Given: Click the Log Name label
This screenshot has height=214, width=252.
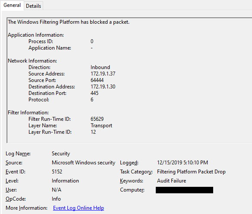Looking at the screenshot, I should [x=18, y=154].
